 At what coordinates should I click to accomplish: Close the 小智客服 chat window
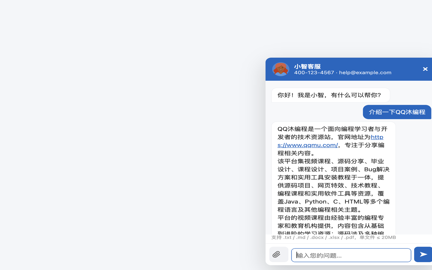pyautogui.click(x=425, y=69)
